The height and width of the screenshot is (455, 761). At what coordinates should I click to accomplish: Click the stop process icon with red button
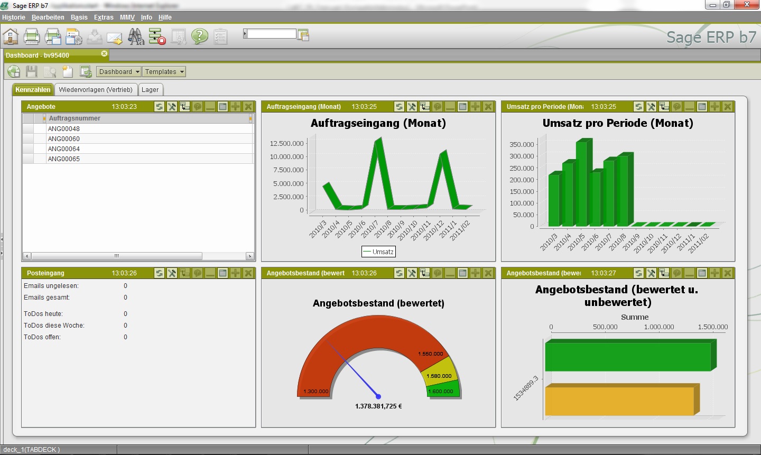[157, 36]
